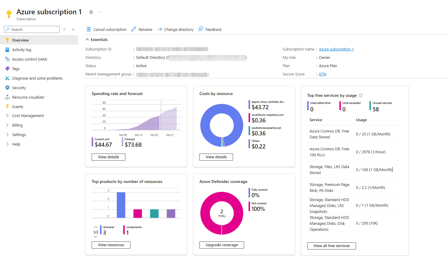The width and height of the screenshot is (448, 256).
Task: Click the Forecast $73.68 value
Action: click(133, 145)
